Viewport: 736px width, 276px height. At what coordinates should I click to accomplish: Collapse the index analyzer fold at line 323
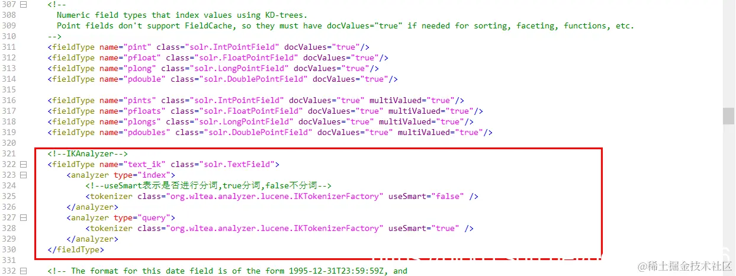[x=24, y=175]
